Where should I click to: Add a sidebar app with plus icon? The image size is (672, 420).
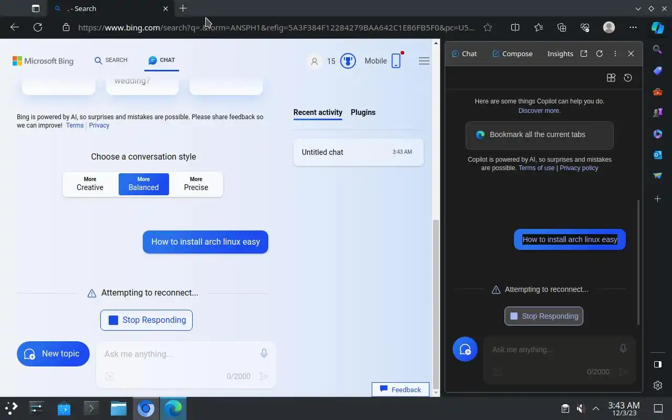point(657,199)
